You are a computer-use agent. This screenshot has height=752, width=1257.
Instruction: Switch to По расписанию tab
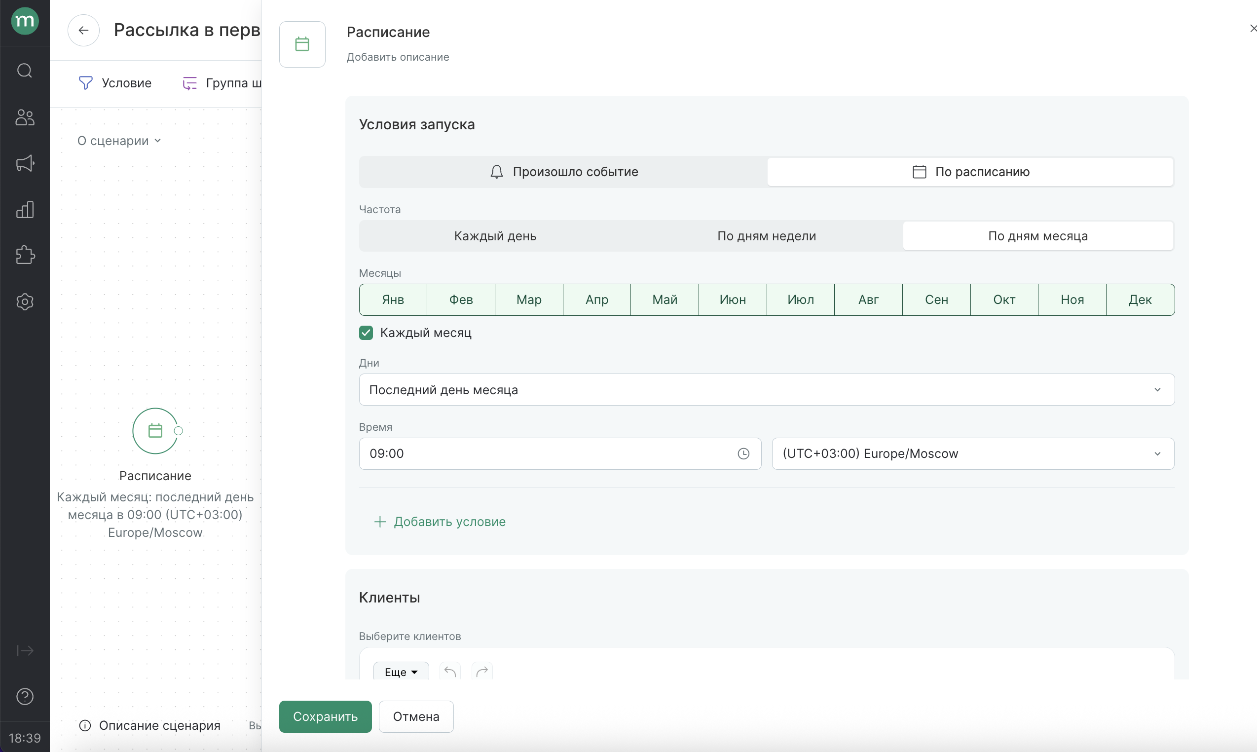pyautogui.click(x=970, y=172)
